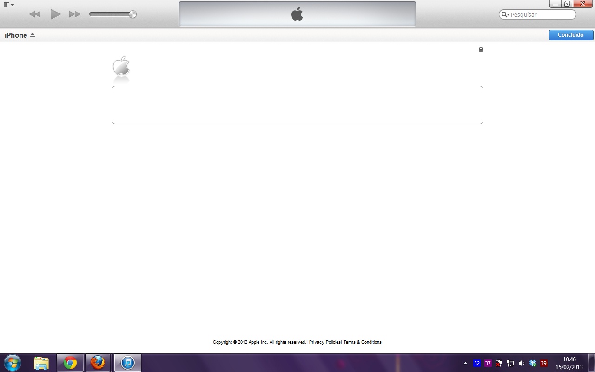
Task: Restore down the iTunes window
Action: pos(567,4)
